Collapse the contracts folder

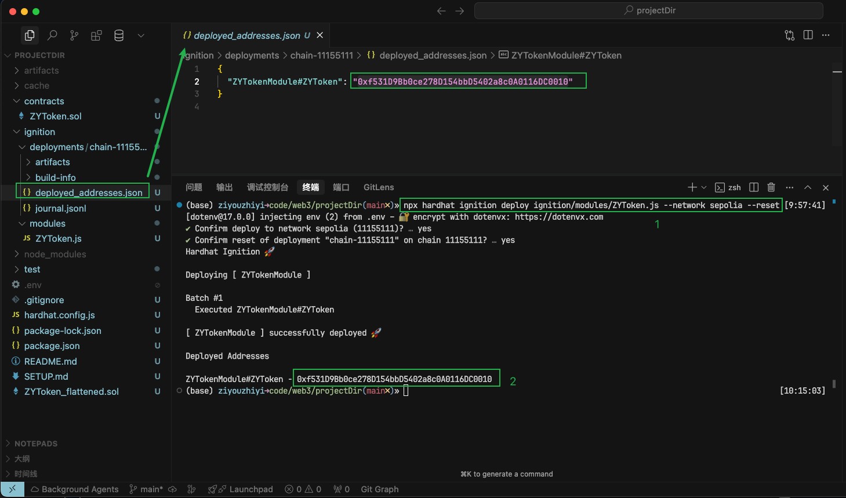coord(44,101)
